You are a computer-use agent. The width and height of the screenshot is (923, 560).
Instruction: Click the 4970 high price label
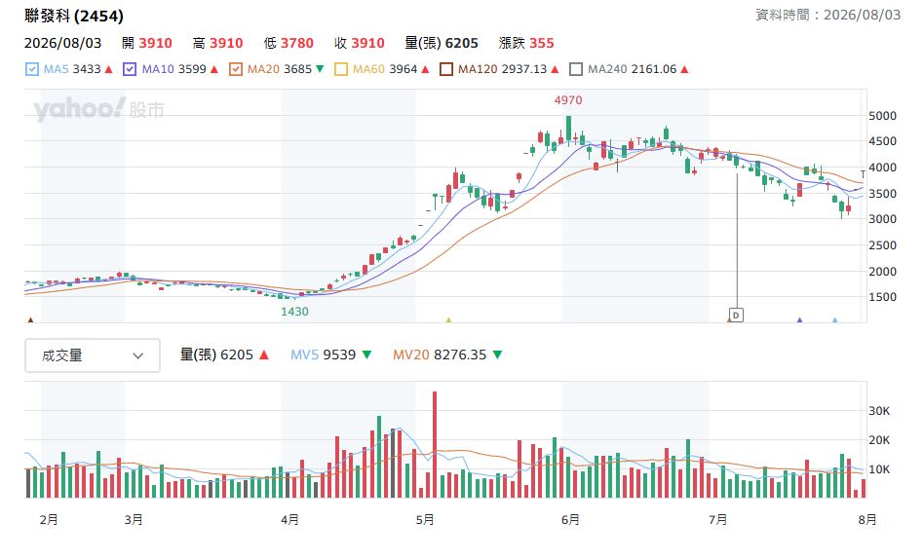point(568,100)
